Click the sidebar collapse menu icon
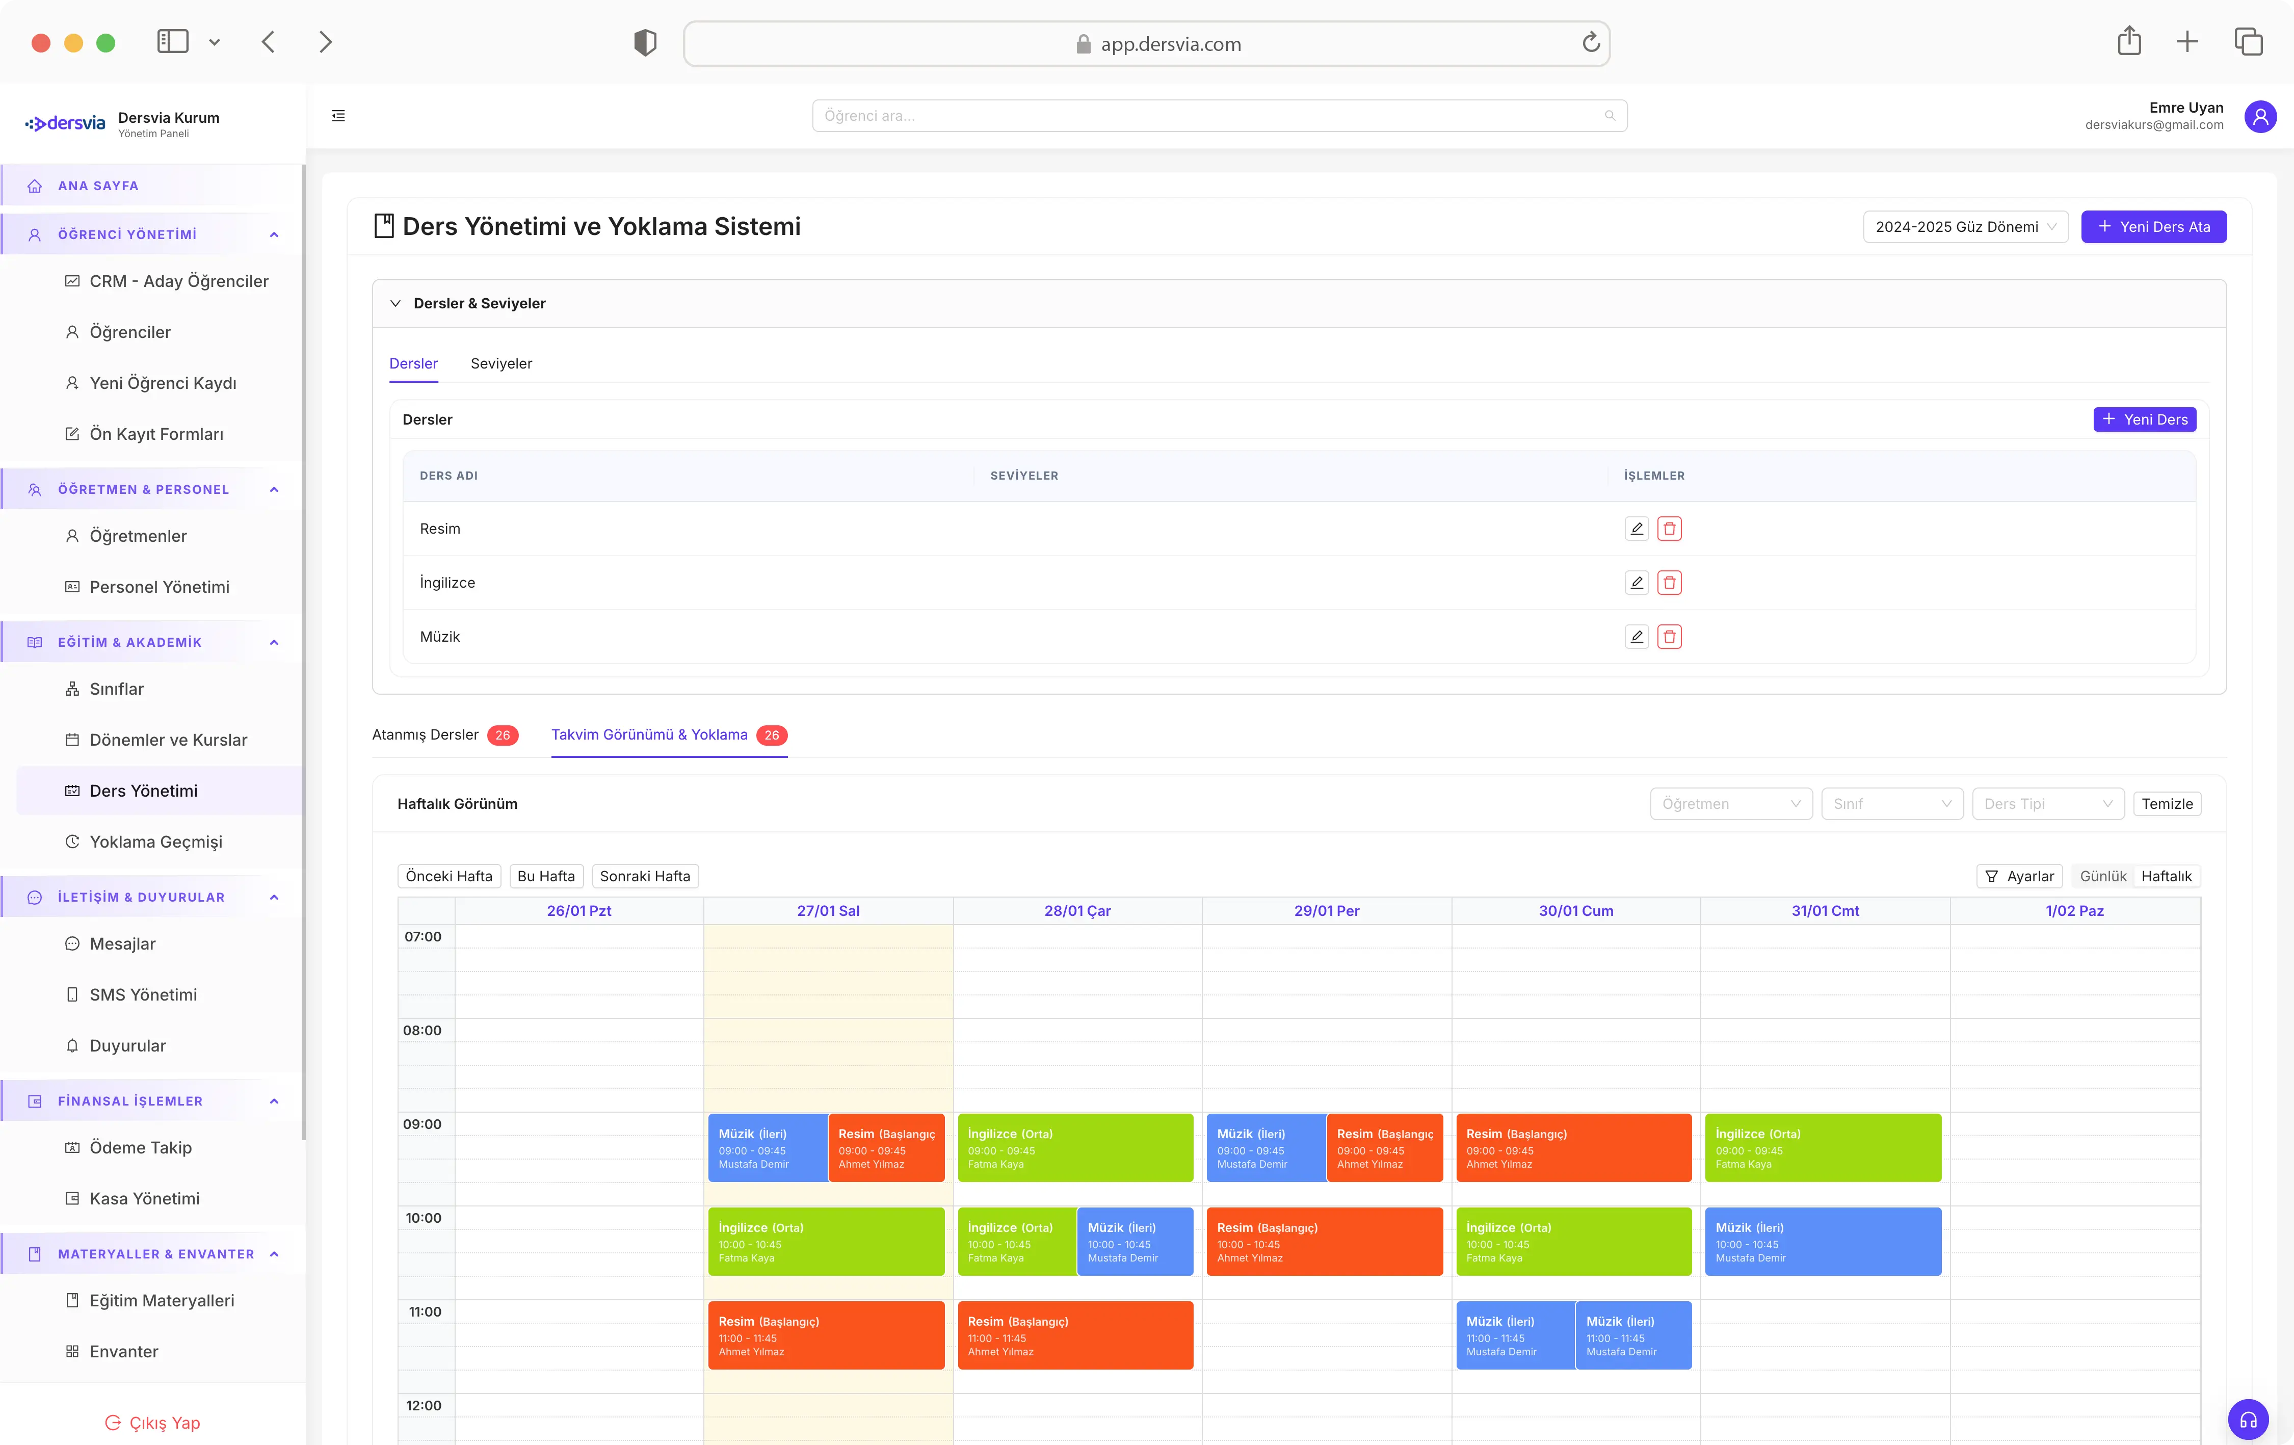The width and height of the screenshot is (2294, 1445). click(338, 115)
